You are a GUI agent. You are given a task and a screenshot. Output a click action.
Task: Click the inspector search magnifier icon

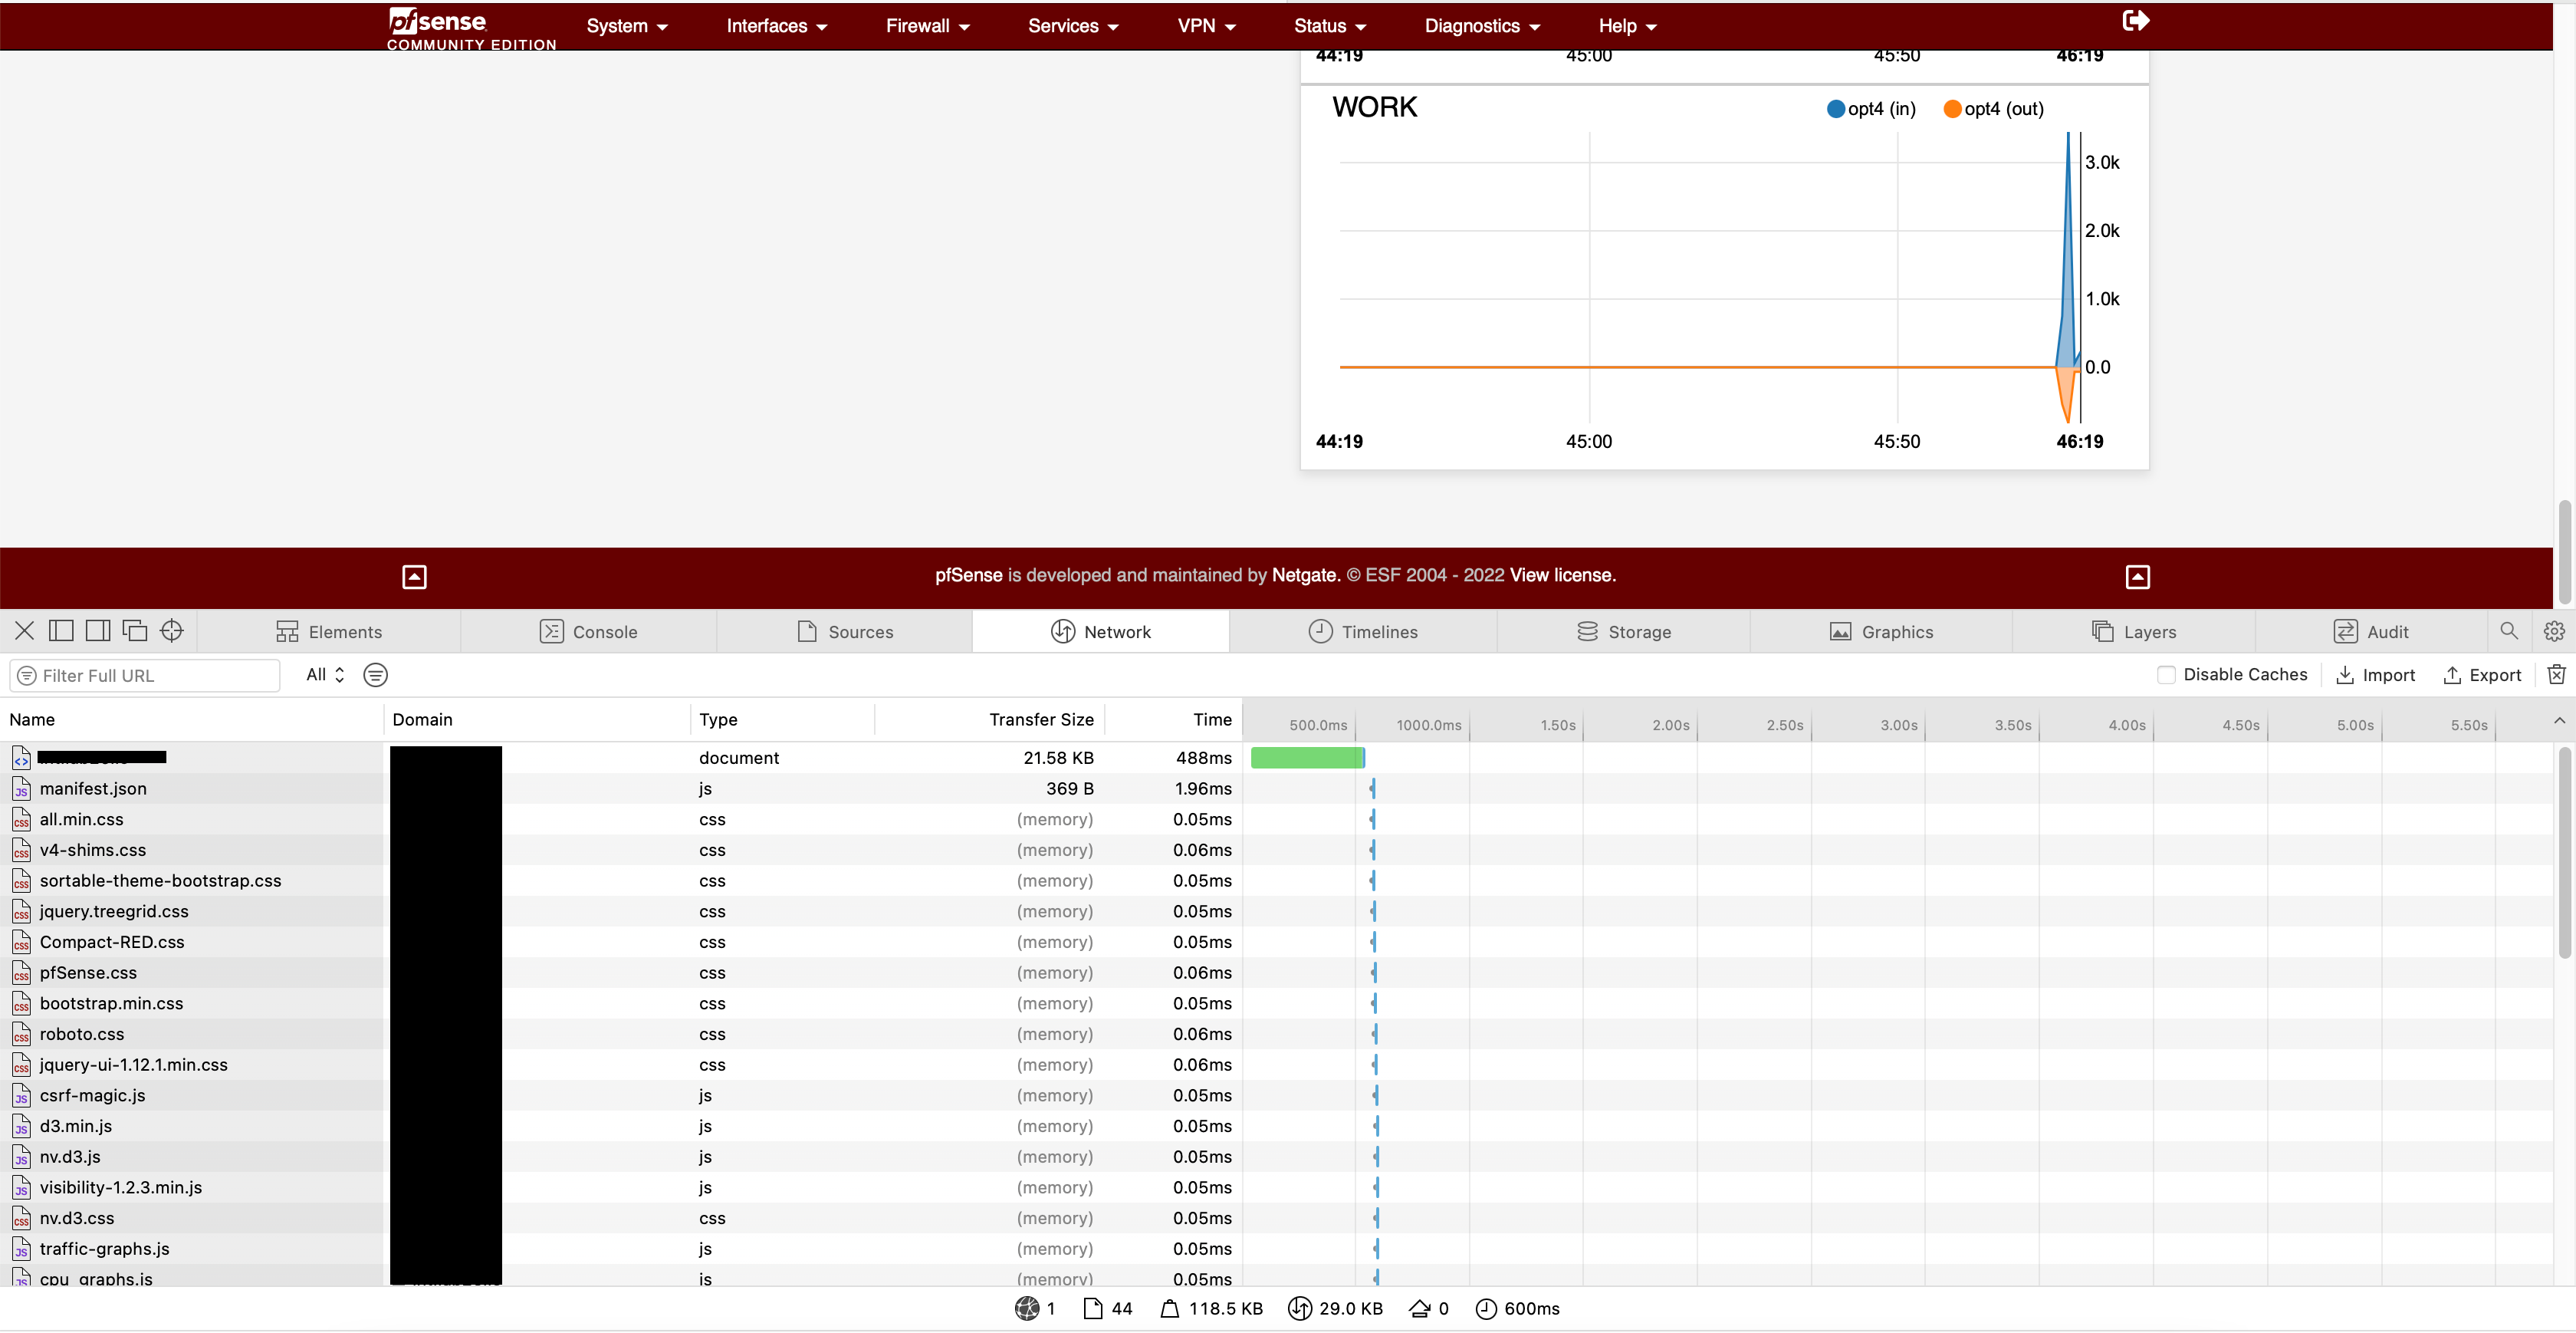pos(2508,630)
